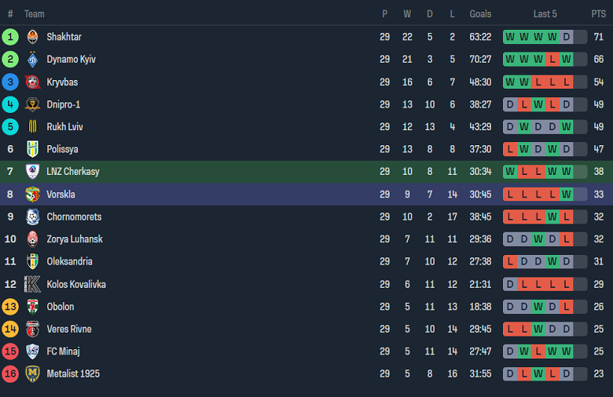Sort the table by PTS column header

click(x=599, y=14)
